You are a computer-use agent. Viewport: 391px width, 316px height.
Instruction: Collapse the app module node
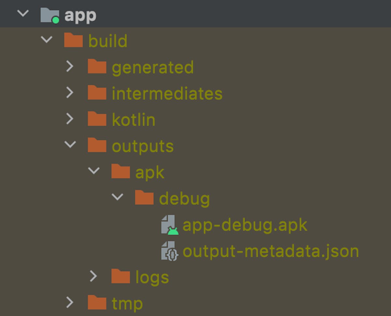click(x=23, y=14)
